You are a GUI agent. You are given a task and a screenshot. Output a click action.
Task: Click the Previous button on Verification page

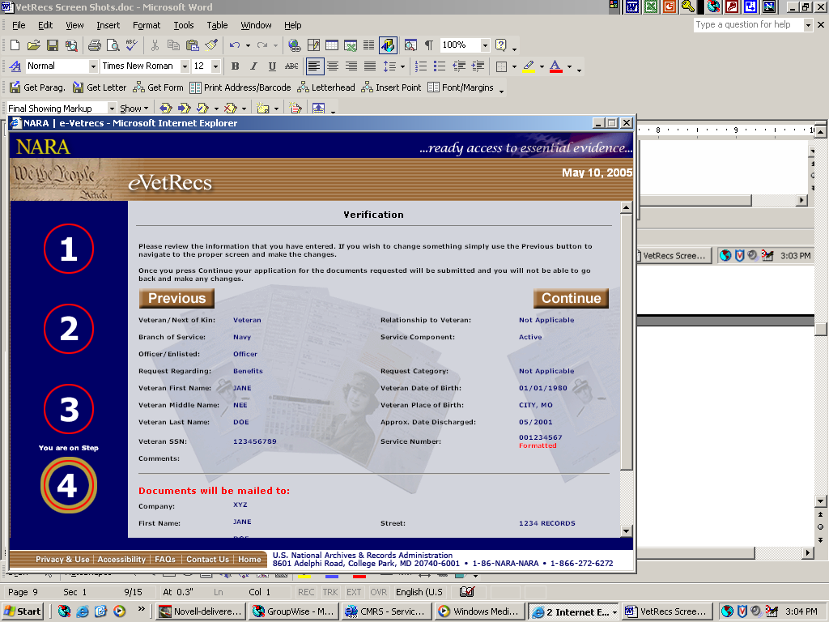tap(176, 298)
